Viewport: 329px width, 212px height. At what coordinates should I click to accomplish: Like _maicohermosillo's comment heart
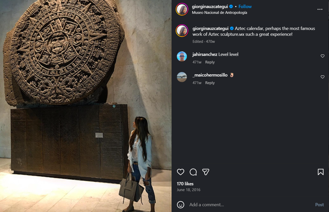[x=322, y=77]
